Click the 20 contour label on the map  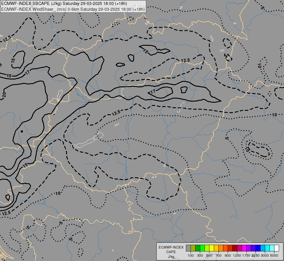(x=4, y=95)
